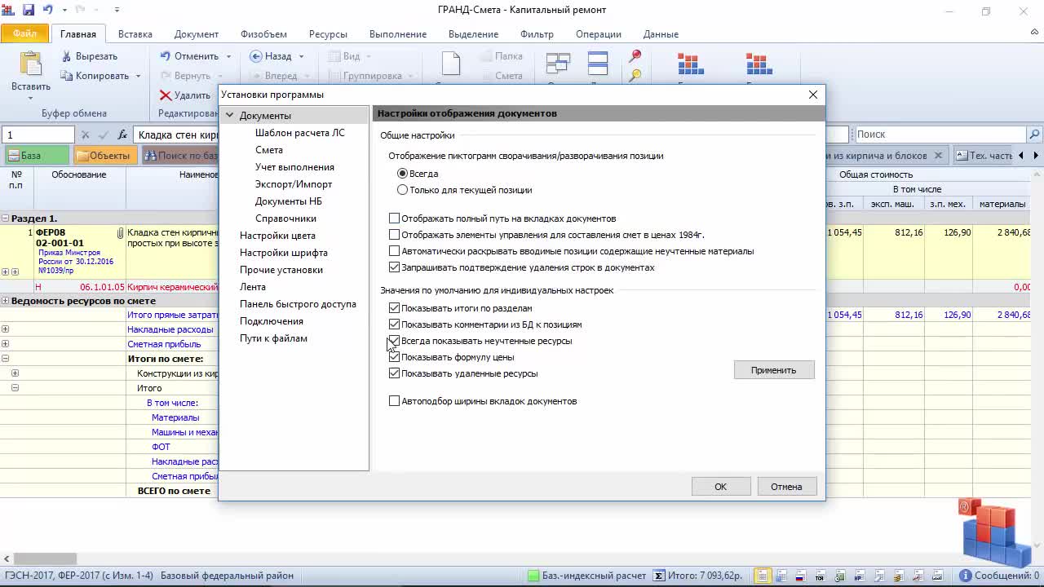Click the cascaded windows ribbon icon

pos(558,64)
